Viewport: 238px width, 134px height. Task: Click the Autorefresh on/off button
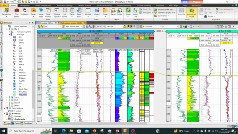[x=192, y=12]
